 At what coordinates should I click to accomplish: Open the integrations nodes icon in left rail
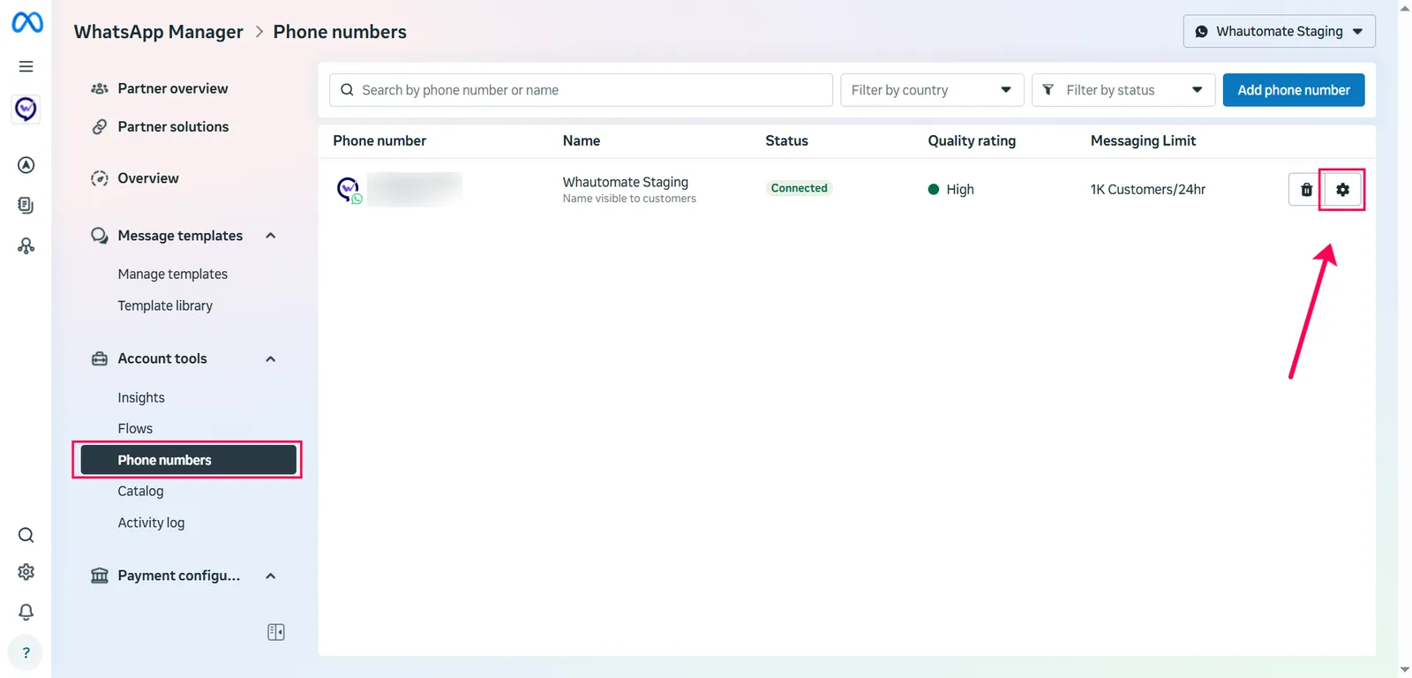click(x=26, y=246)
